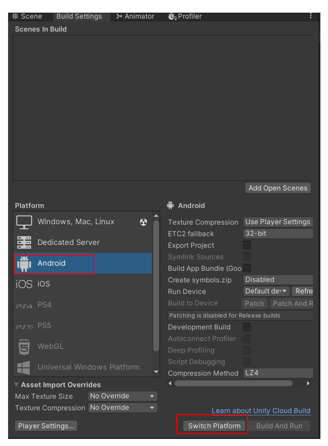The height and width of the screenshot is (446, 328).
Task: Click the Scene tab grid icon
Action: (x=15, y=16)
